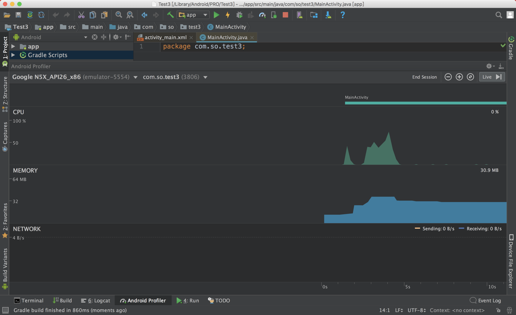Copy selection using the toolbar icon
The height and width of the screenshot is (315, 516).
click(93, 15)
